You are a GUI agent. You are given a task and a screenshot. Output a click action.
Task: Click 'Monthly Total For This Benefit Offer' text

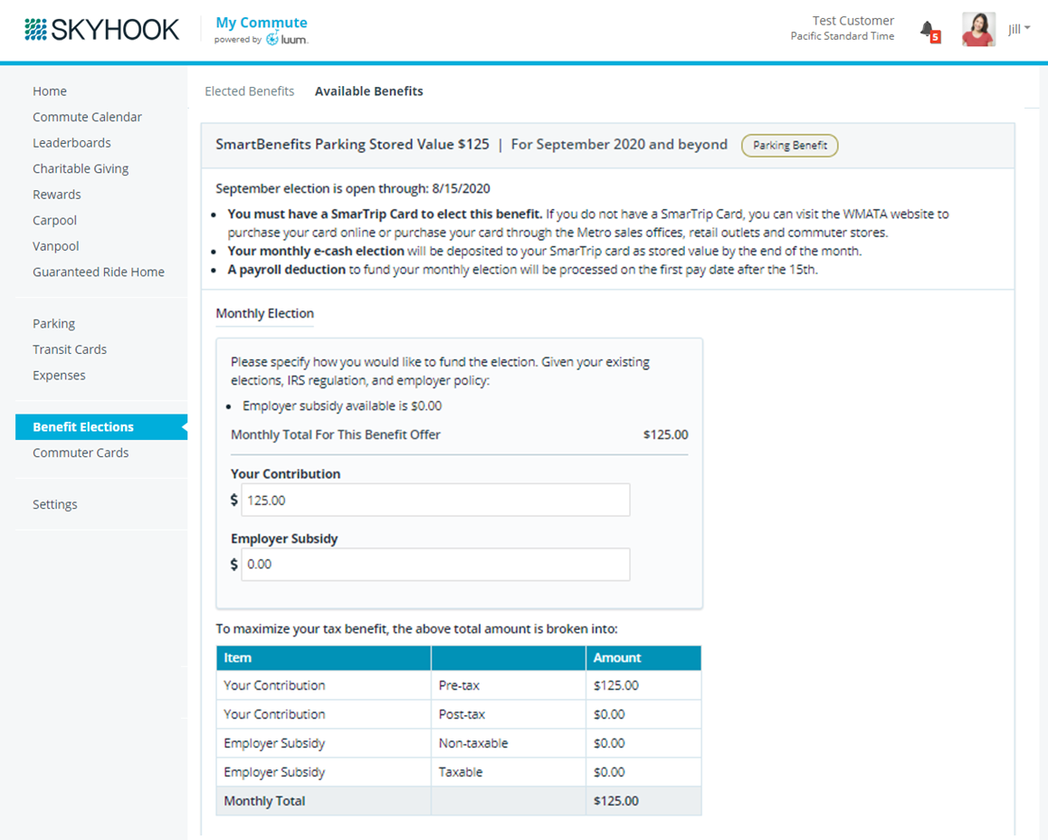[x=336, y=434]
